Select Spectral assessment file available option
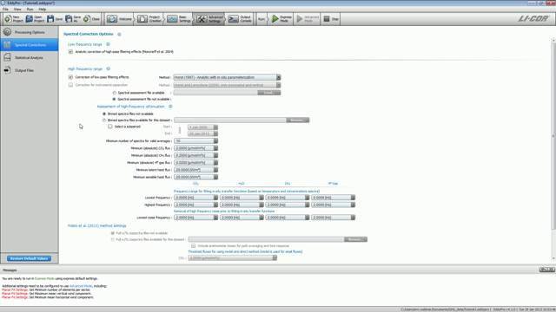The height and width of the screenshot is (312, 556). [x=114, y=93]
